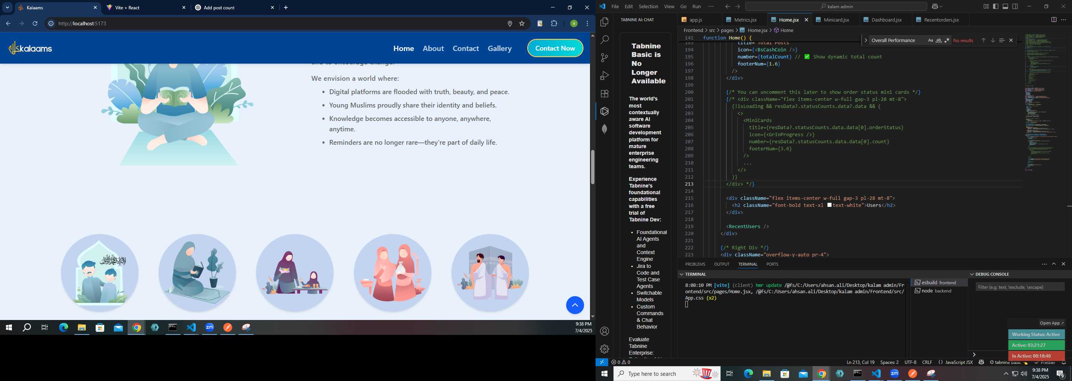Open the About nav link

pos(433,49)
